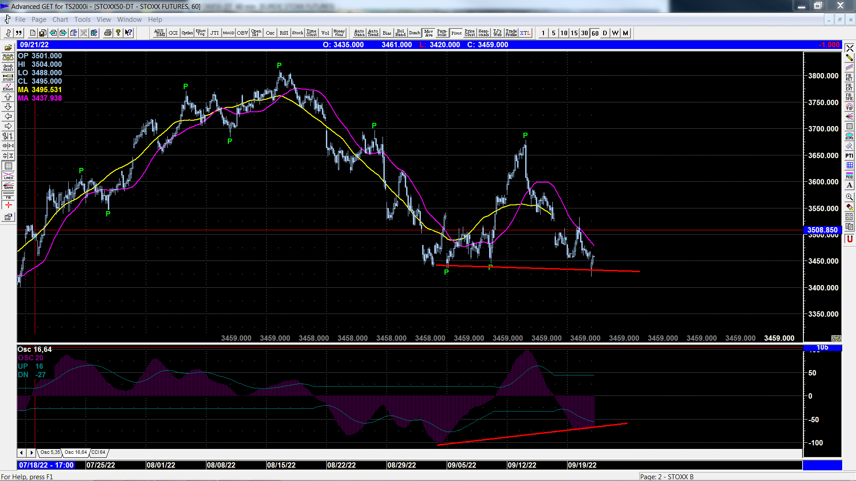Toggle the Pivot indicator button
The width and height of the screenshot is (856, 481).
[x=456, y=33]
